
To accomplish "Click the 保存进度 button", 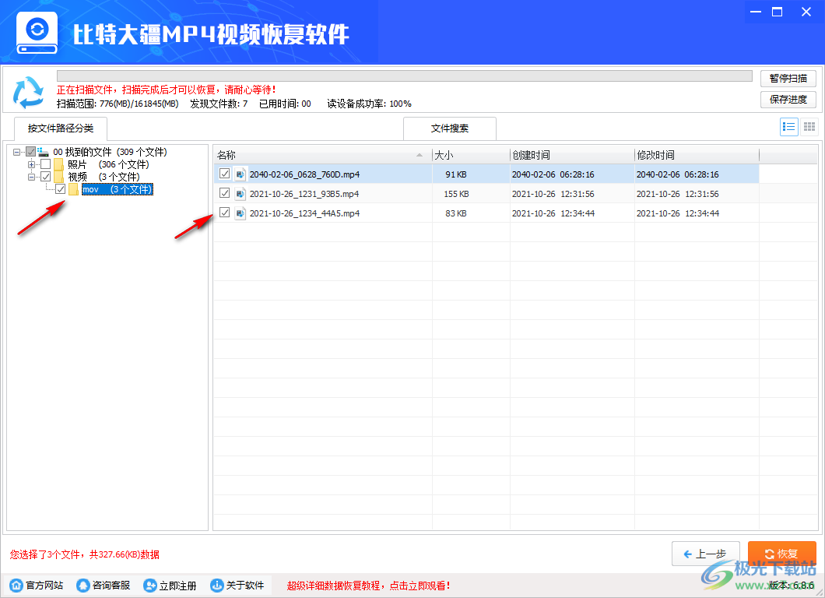I will [x=788, y=100].
